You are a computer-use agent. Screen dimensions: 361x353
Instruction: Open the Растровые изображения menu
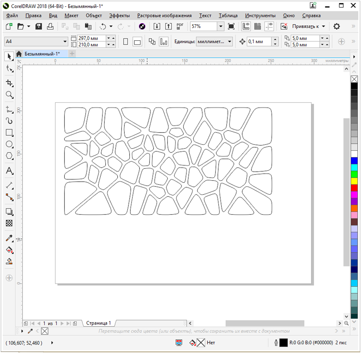[164, 16]
